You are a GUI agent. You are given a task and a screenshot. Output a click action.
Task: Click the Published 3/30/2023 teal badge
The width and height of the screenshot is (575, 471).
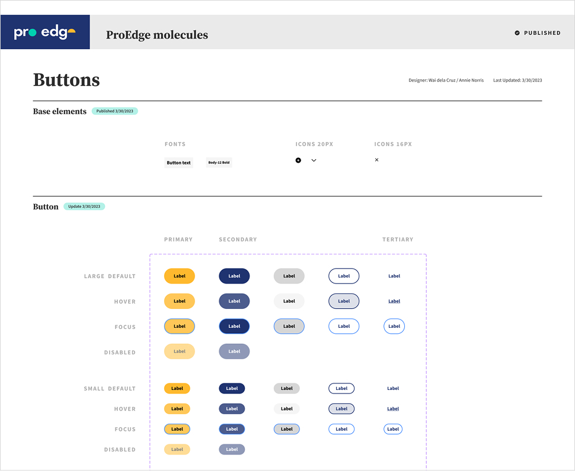[x=115, y=111]
